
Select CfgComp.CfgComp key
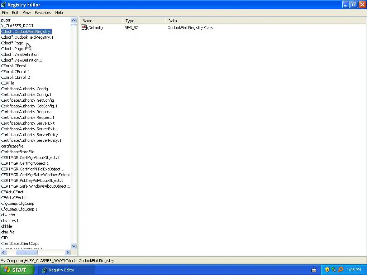click(18, 203)
